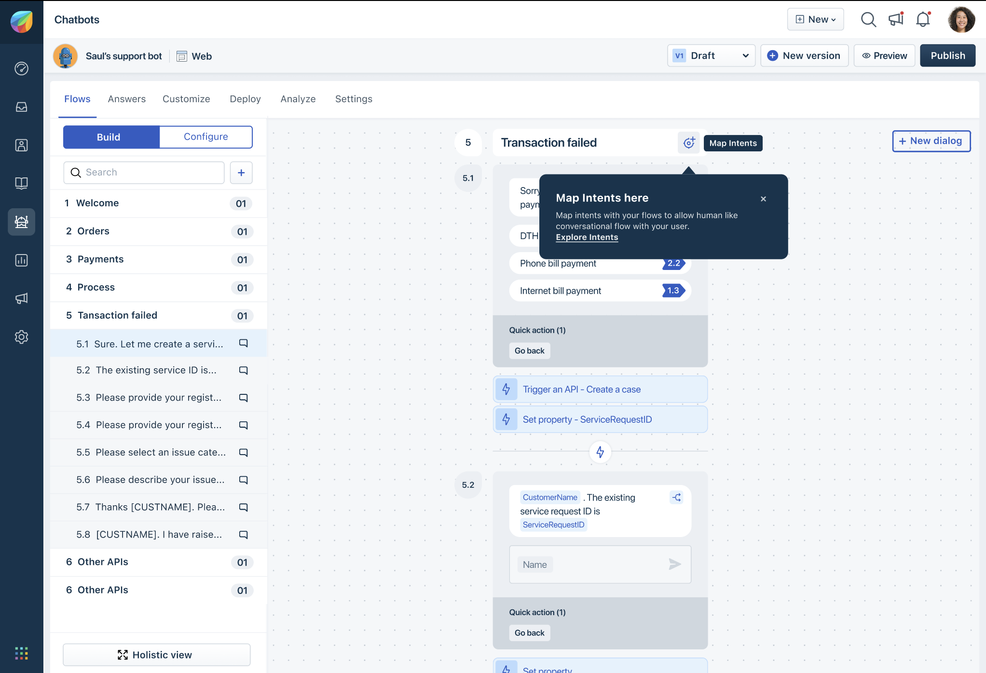Viewport: 986px width, 673px height.
Task: Switch to Configure mode
Action: pyautogui.click(x=206, y=137)
